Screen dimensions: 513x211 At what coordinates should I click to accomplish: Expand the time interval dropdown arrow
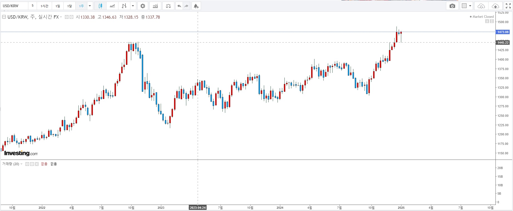pyautogui.click(x=90, y=6)
